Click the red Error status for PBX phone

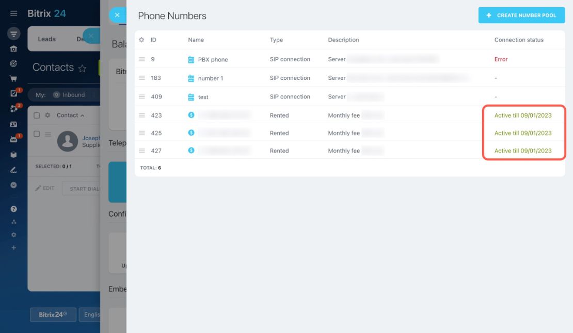(501, 59)
